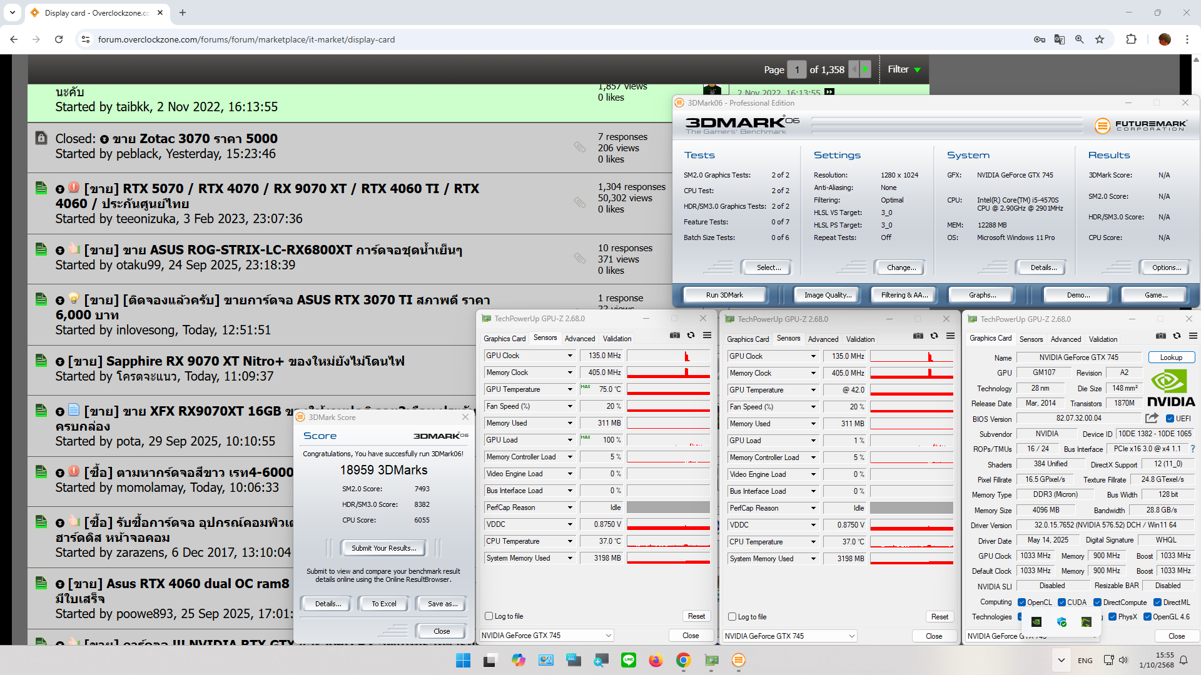
Task: Click the Bus Interface question mark icon
Action: tap(1192, 449)
